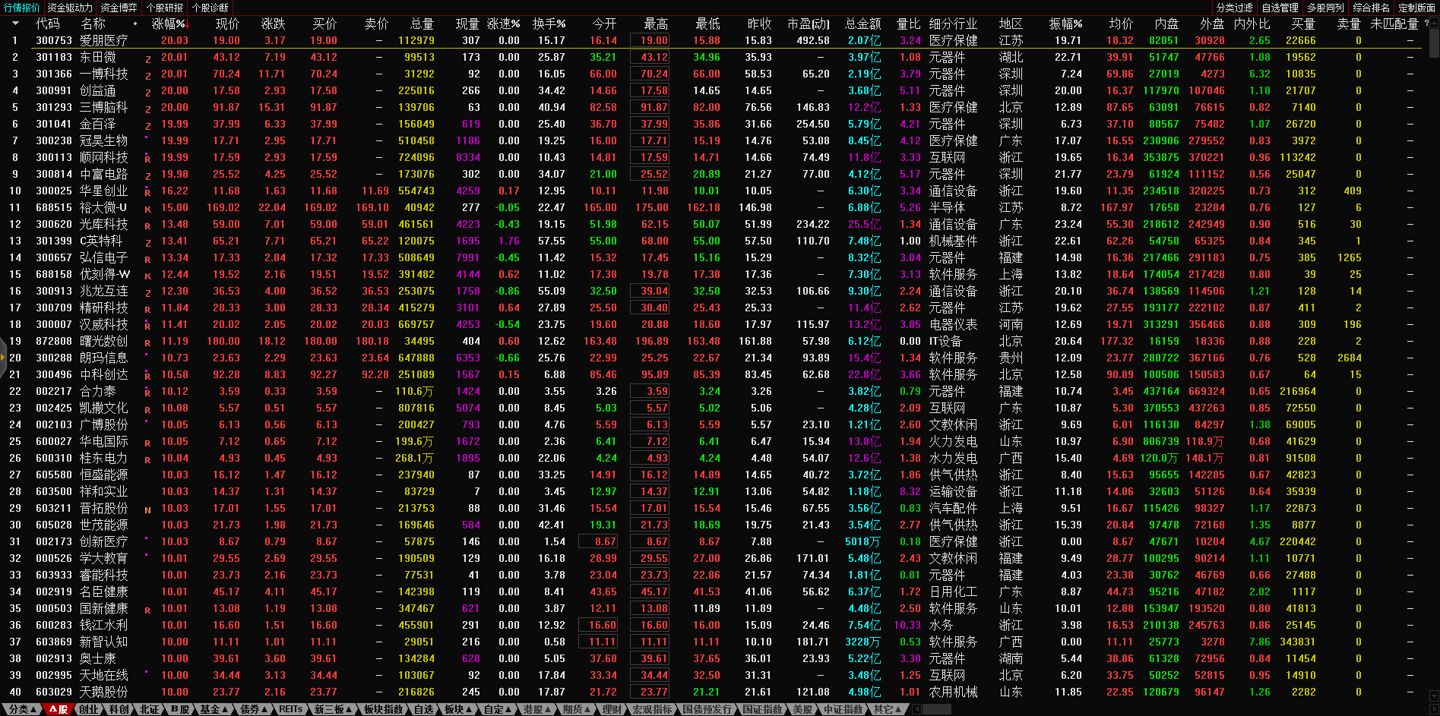Click the N marker beside 晋拓股份

[147, 509]
